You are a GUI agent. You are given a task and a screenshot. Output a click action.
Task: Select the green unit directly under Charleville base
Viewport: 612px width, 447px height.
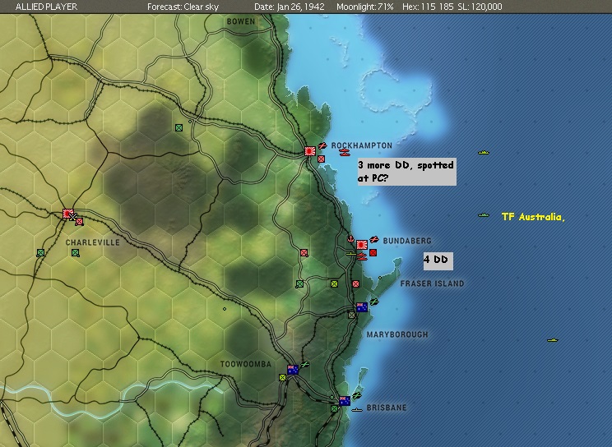(x=76, y=253)
